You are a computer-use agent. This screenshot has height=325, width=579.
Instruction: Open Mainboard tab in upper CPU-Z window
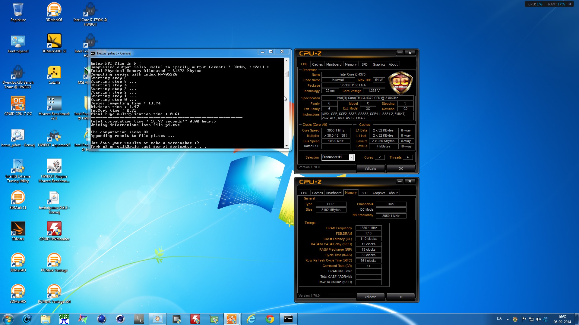coord(334,64)
